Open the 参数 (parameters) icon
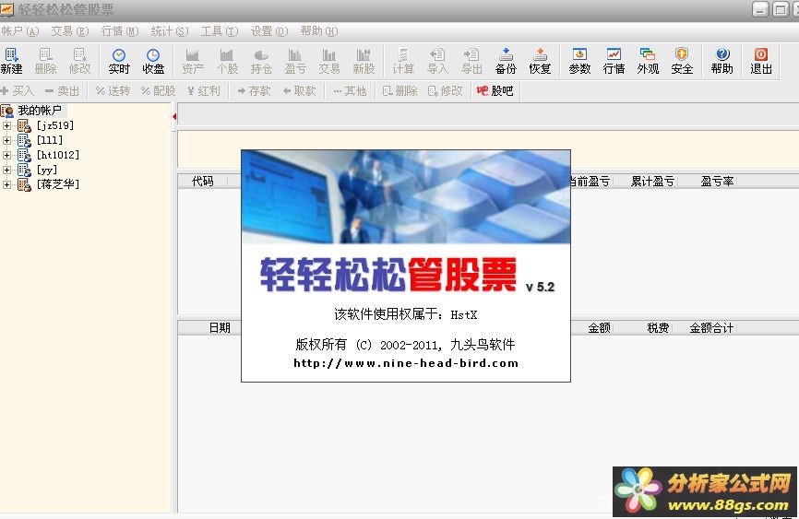The image size is (799, 519). [579, 61]
